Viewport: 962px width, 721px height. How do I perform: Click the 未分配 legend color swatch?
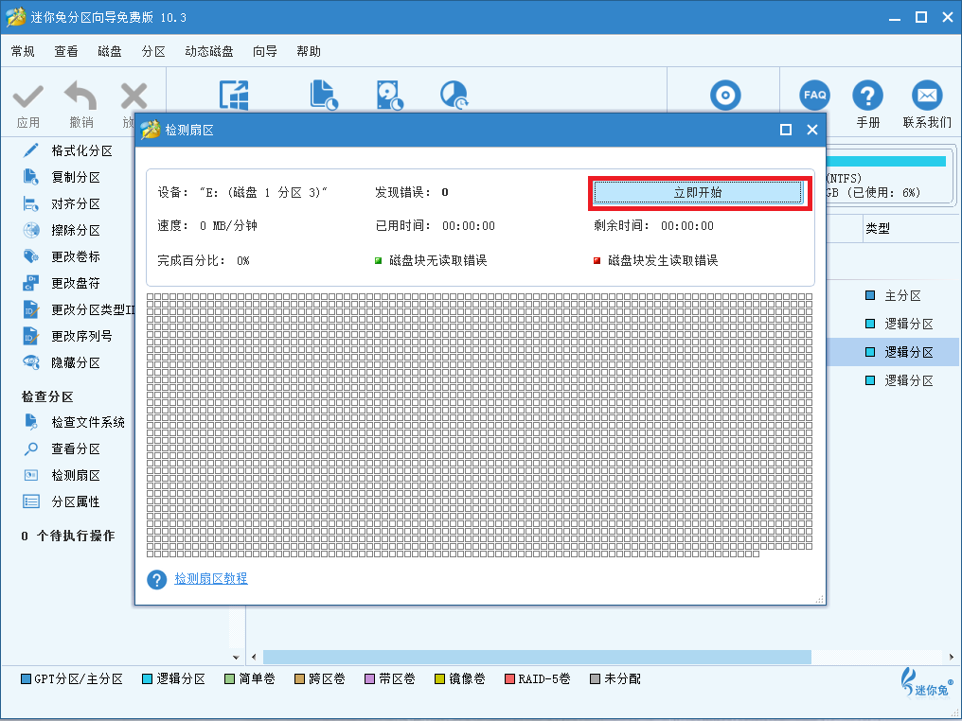coord(595,679)
